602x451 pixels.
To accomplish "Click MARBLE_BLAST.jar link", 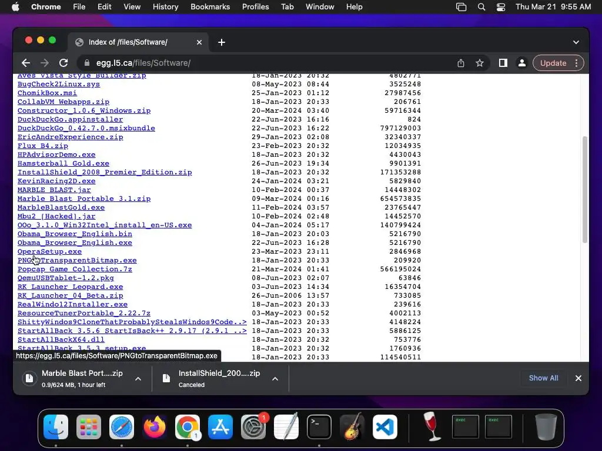I will (x=54, y=190).
